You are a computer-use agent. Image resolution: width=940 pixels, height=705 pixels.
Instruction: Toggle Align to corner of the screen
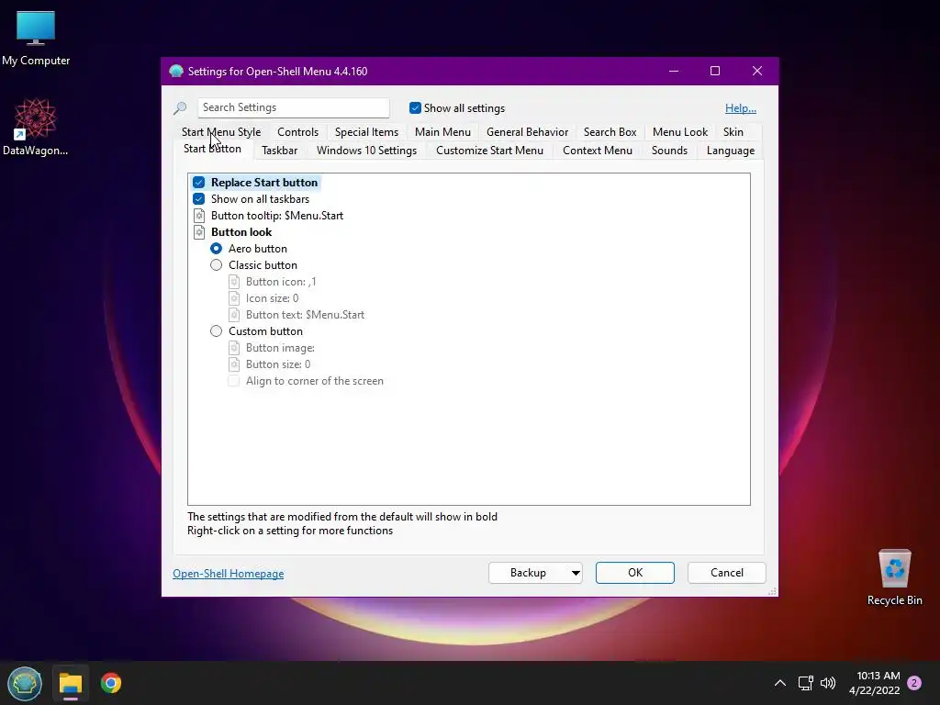234,381
